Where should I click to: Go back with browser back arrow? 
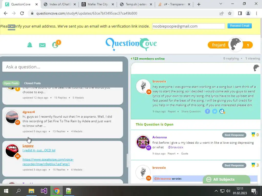pyautogui.click(x=6, y=13)
